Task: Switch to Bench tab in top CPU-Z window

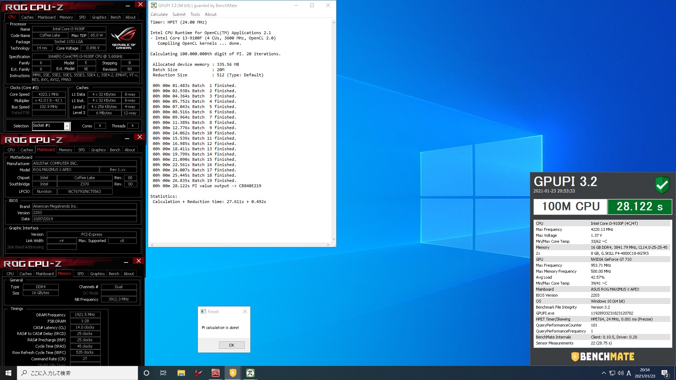Action: click(x=115, y=17)
